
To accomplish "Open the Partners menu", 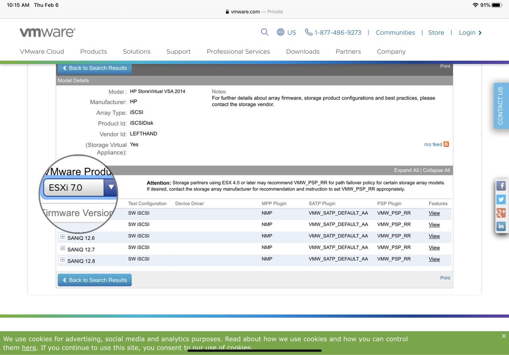I will tap(348, 52).
